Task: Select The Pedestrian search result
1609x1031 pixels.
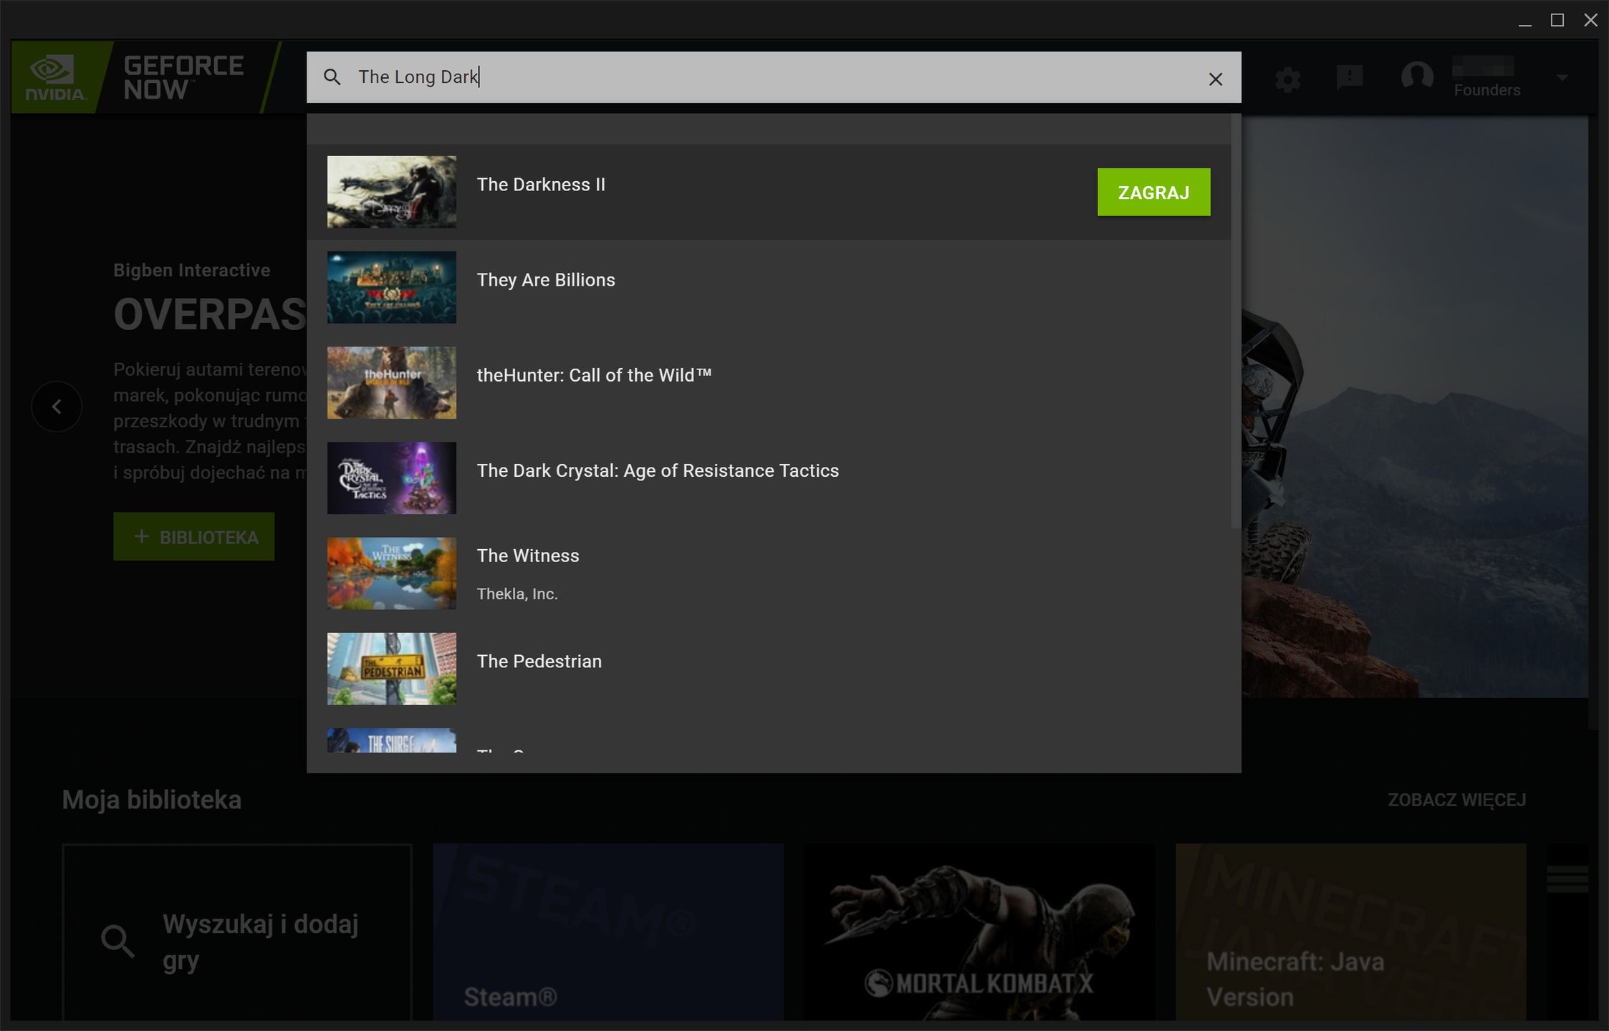Action: pos(769,668)
